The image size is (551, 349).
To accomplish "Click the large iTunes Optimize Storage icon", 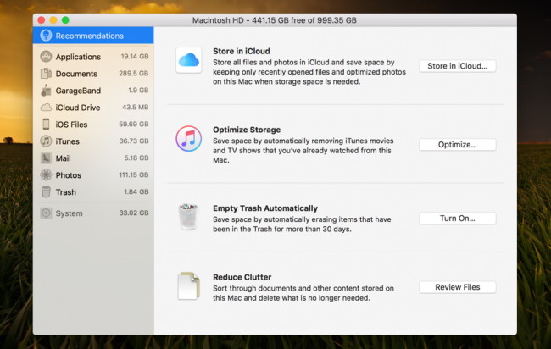I will click(x=188, y=138).
